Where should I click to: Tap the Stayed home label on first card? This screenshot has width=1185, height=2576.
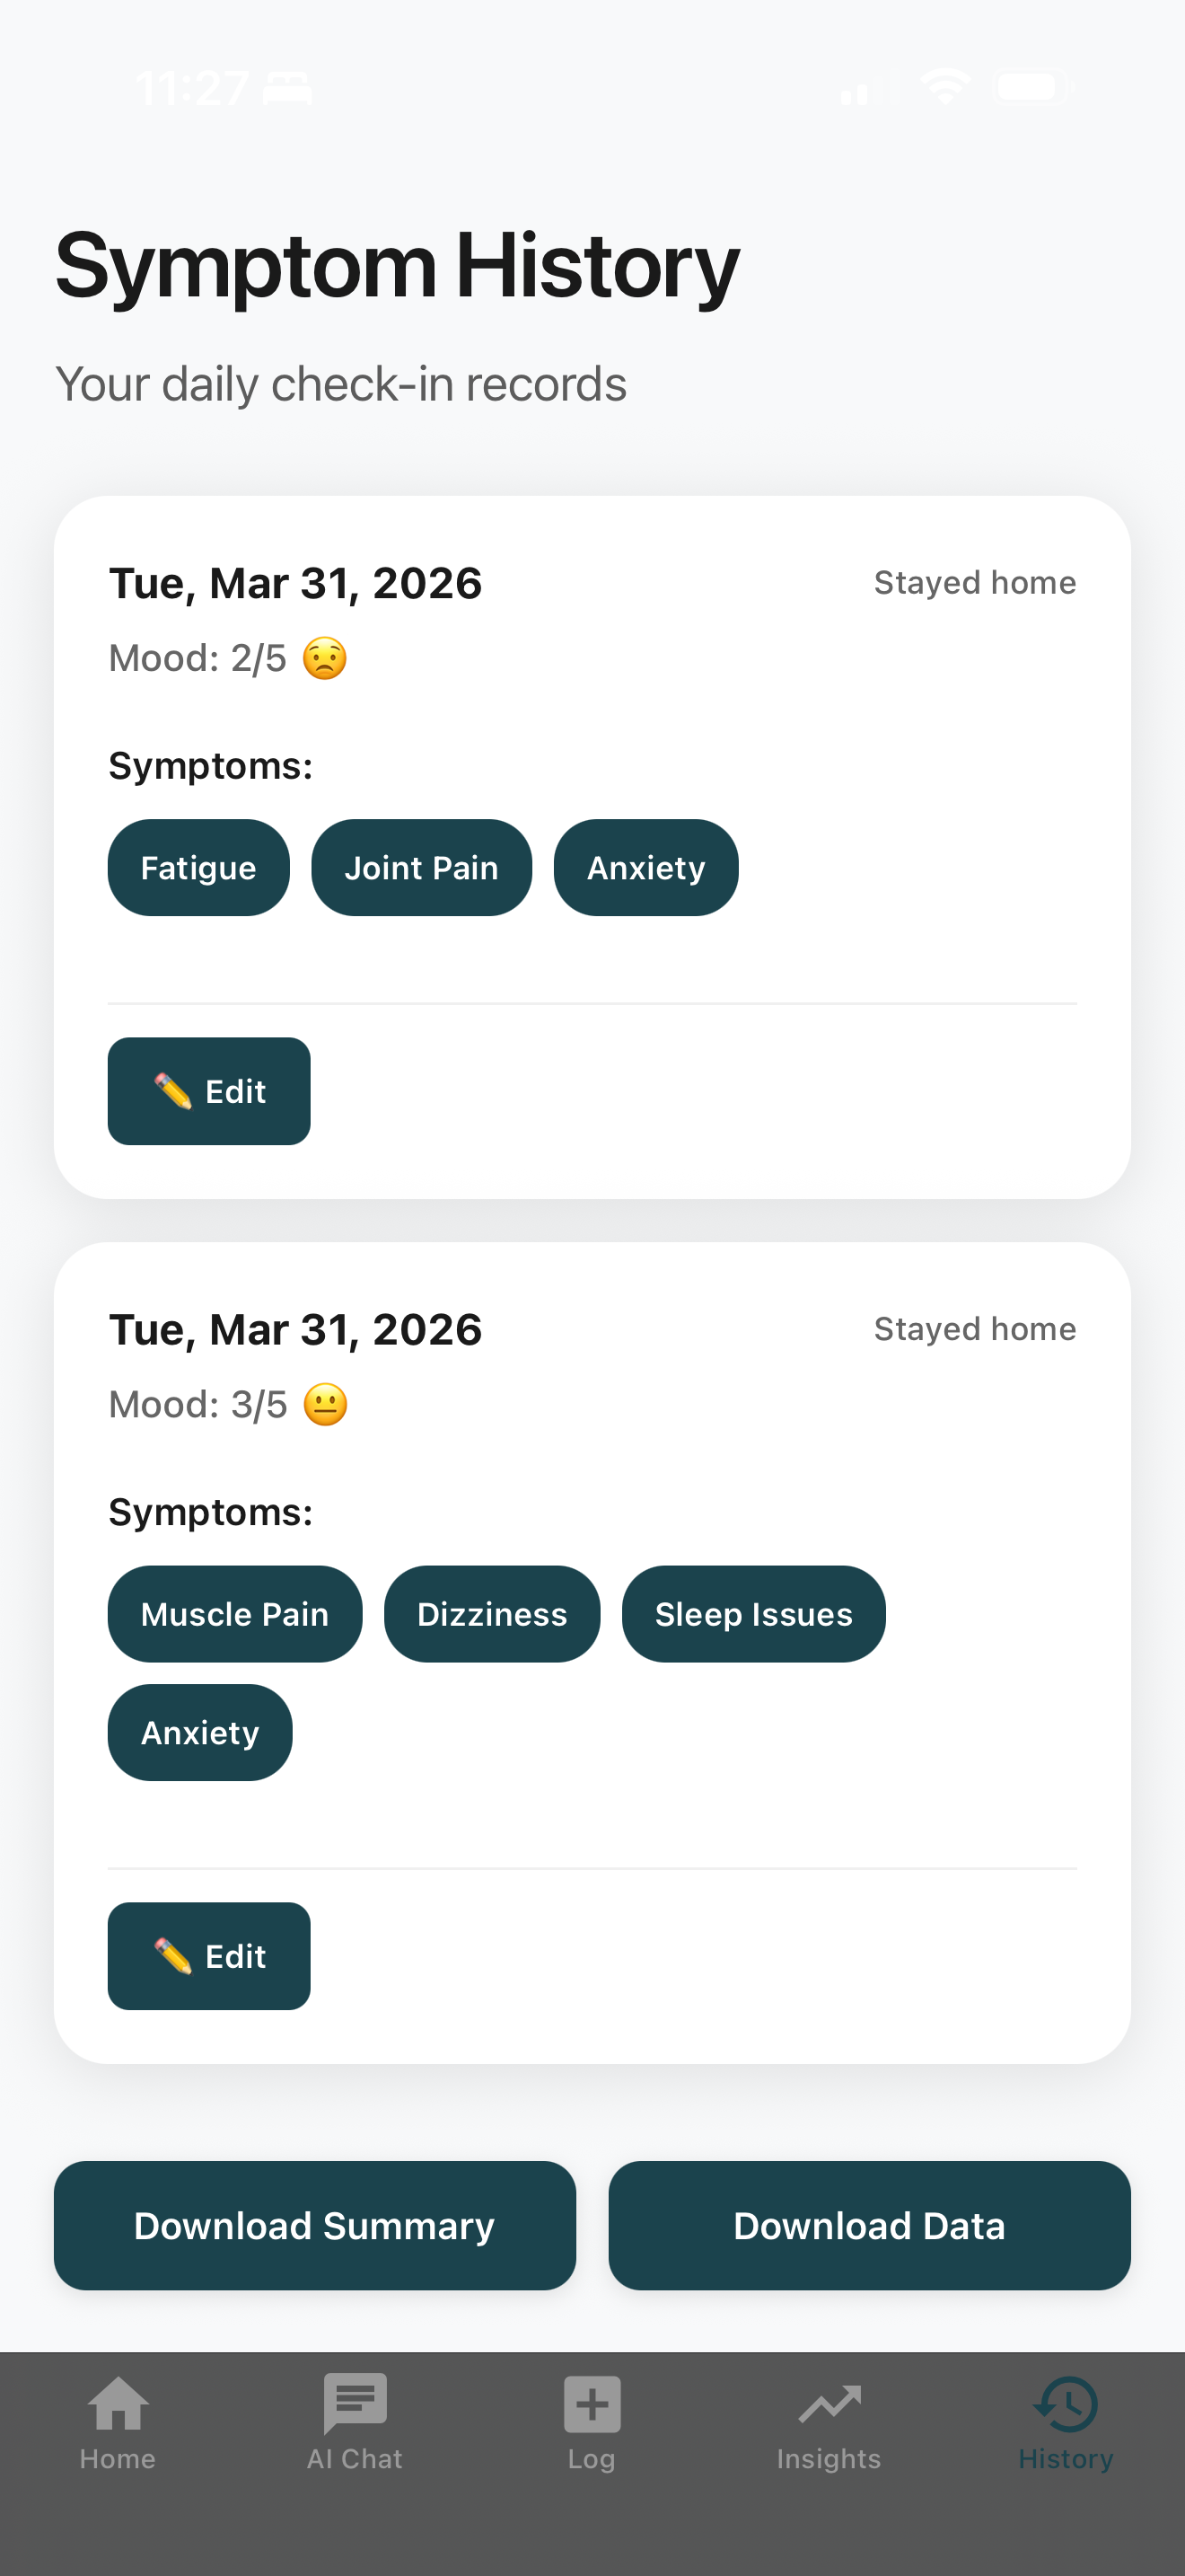(x=974, y=582)
